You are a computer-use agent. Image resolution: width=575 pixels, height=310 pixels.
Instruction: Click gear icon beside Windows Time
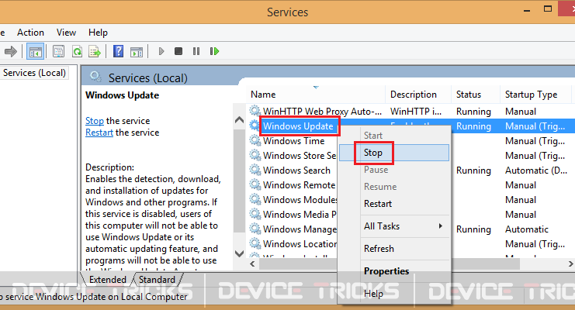coord(255,140)
